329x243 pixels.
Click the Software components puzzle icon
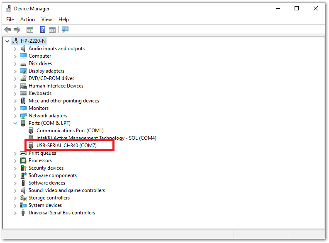23,175
